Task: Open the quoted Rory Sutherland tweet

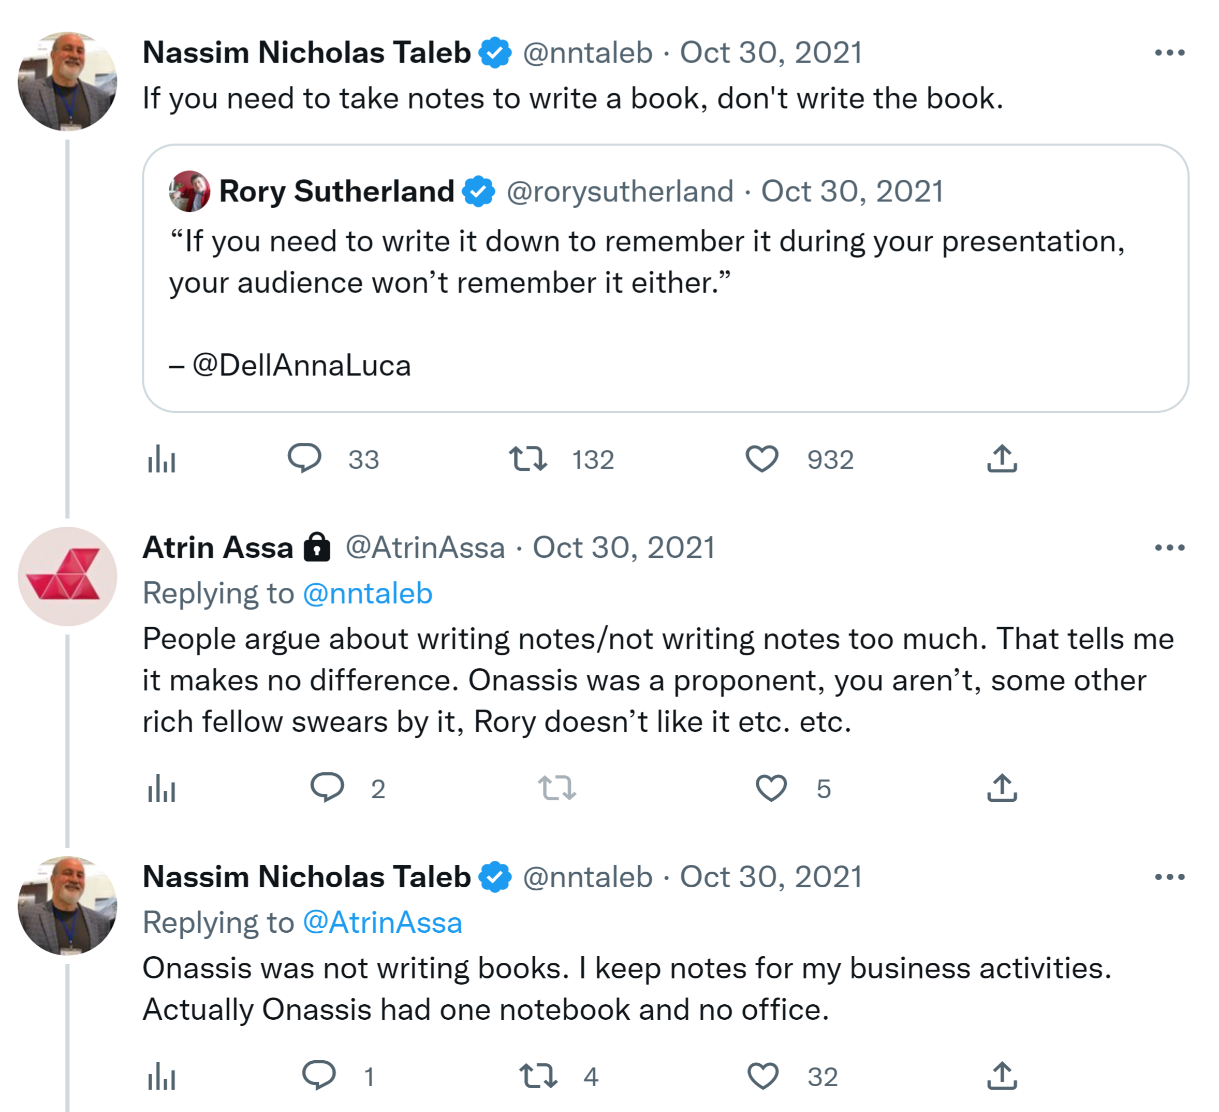Action: (665, 278)
